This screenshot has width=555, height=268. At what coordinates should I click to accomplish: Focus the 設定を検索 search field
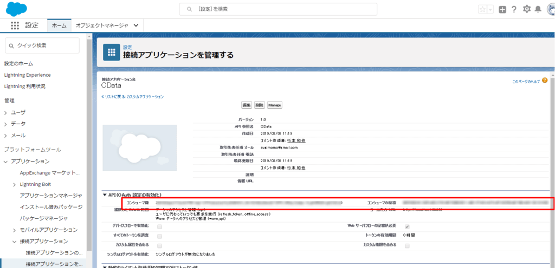point(278,9)
